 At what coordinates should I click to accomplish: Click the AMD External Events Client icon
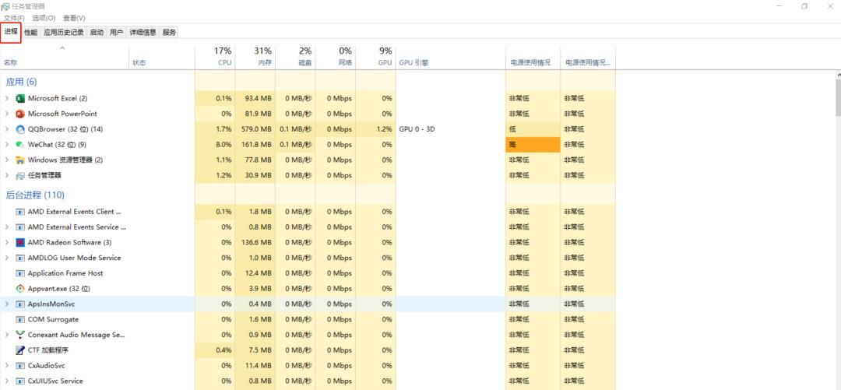[20, 212]
